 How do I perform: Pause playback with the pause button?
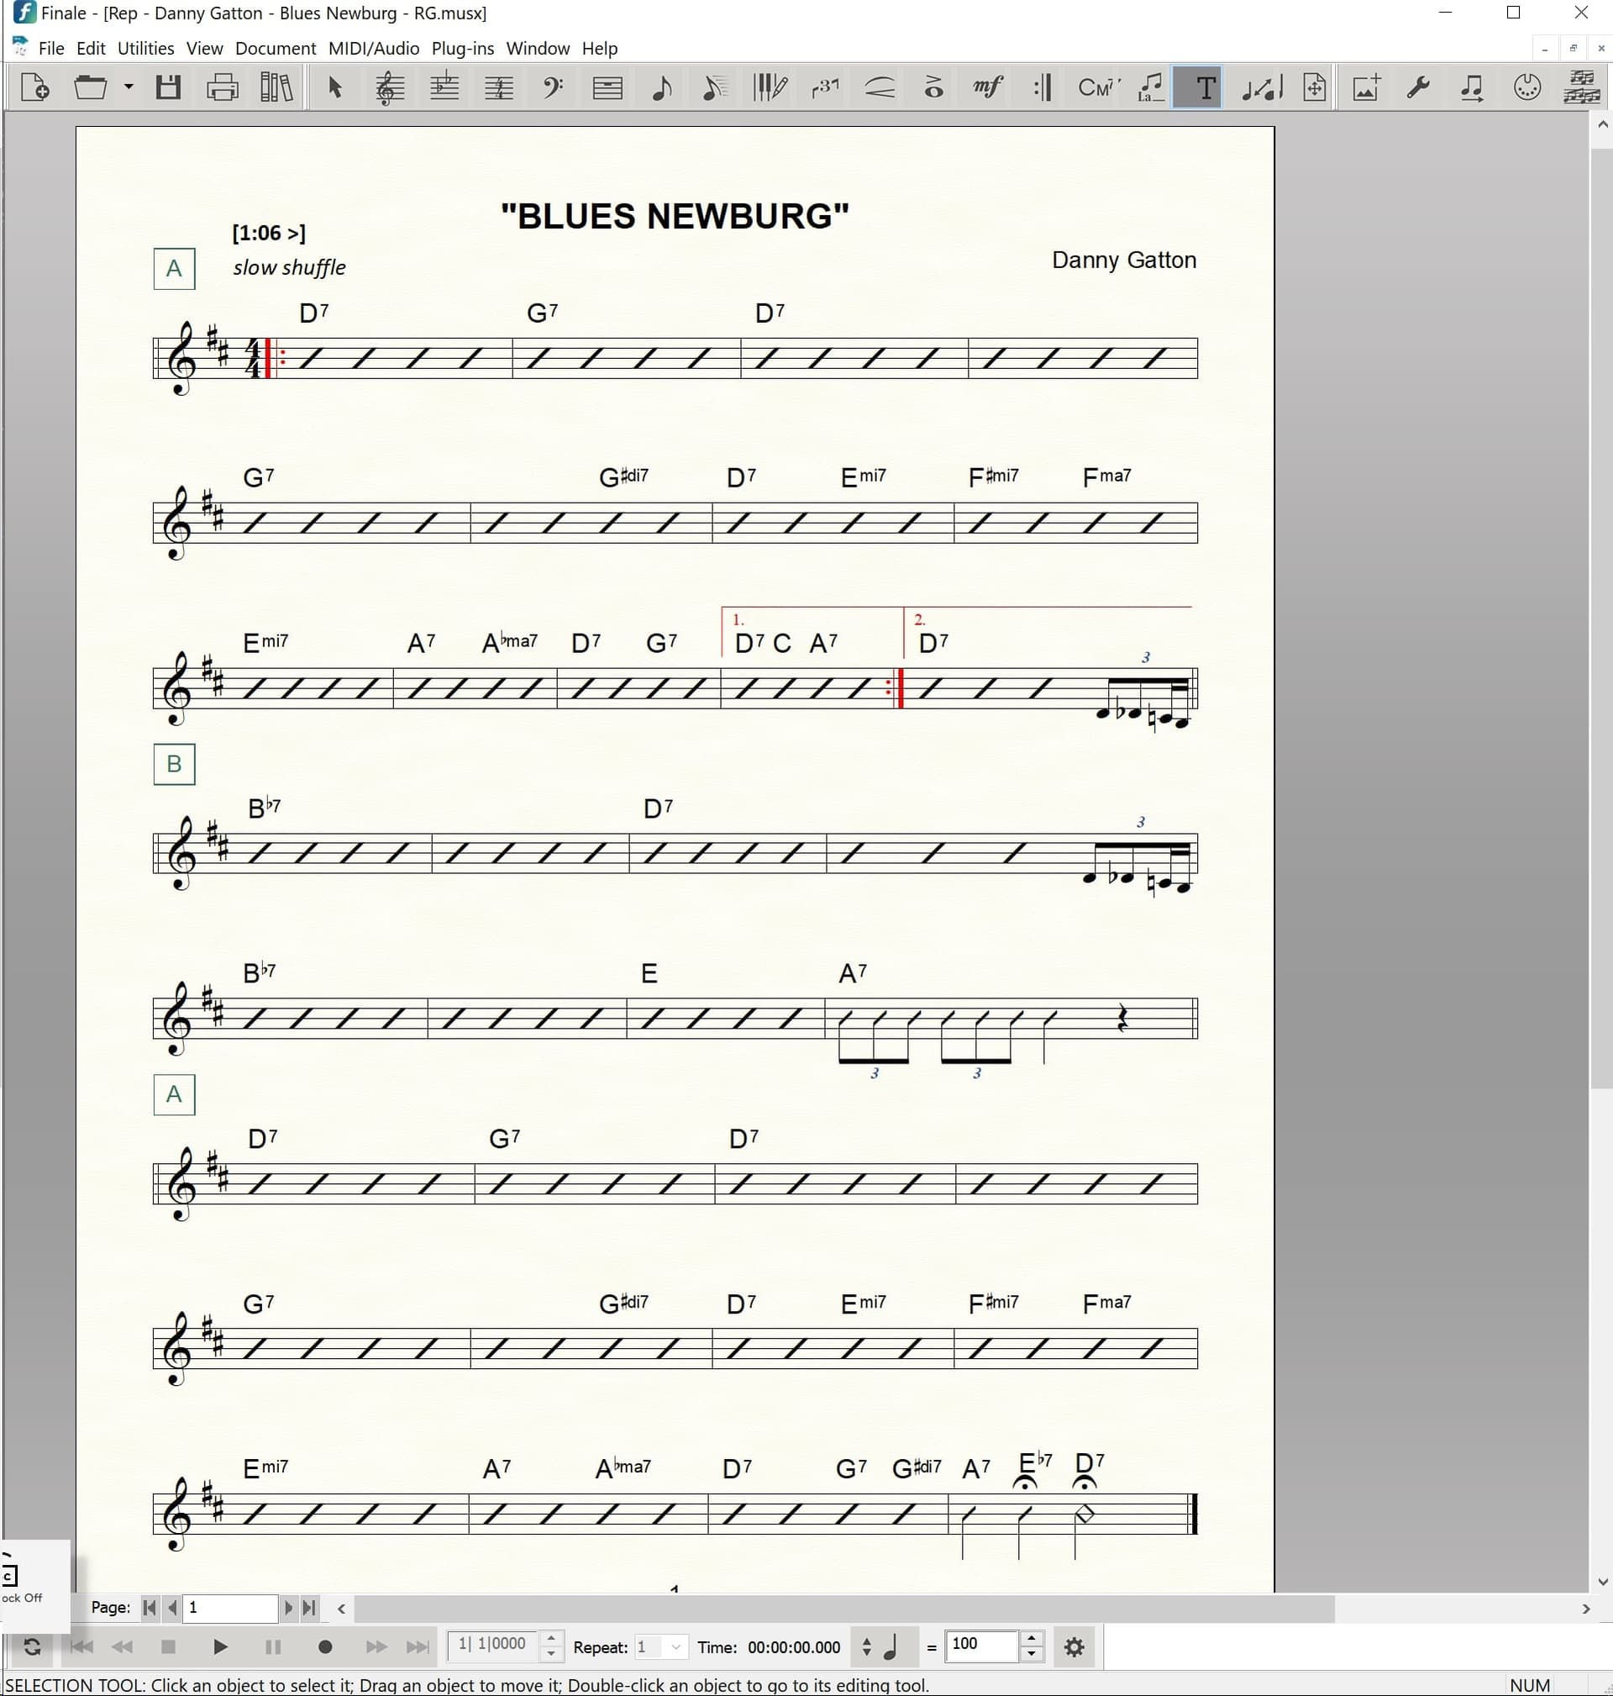pos(273,1647)
